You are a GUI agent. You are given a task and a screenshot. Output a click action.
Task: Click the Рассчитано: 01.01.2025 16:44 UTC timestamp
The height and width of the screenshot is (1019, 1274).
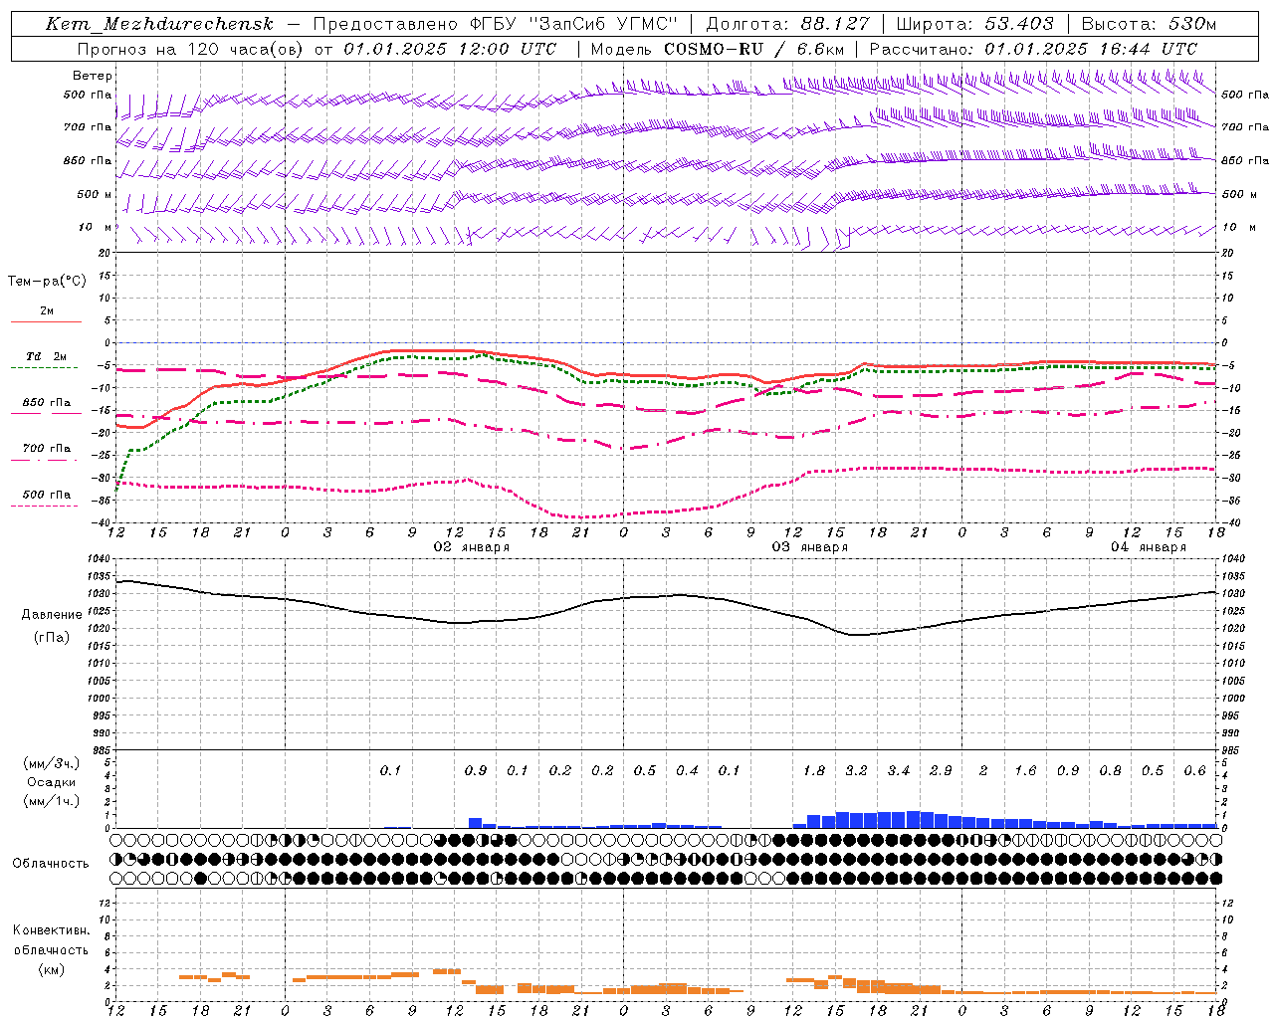[x=1033, y=49]
